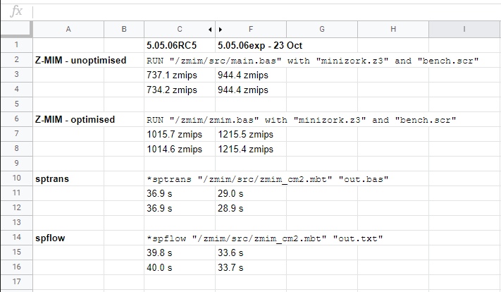Image resolution: width=501 pixels, height=292 pixels.
Task: Select row 10 header
Action: point(16,178)
